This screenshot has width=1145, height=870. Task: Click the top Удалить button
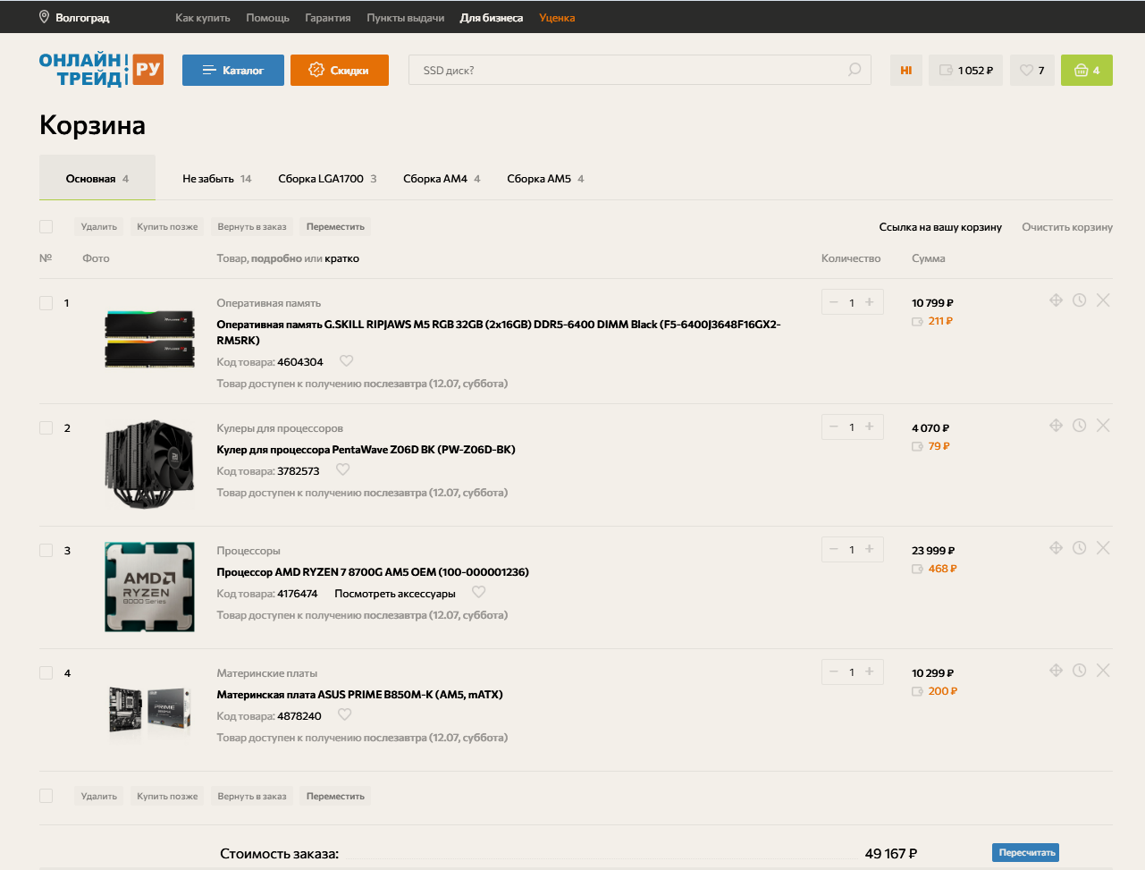[x=99, y=227]
